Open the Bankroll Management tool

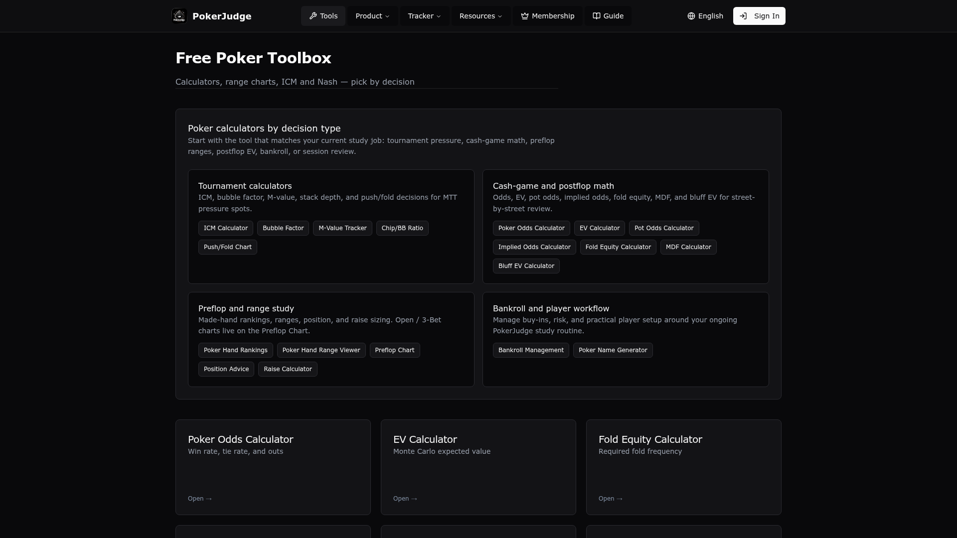click(531, 350)
